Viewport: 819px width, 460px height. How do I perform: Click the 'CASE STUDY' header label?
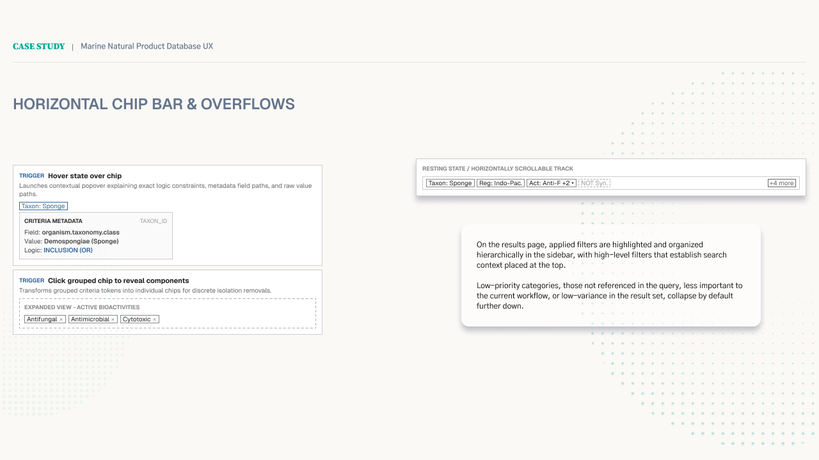[39, 47]
